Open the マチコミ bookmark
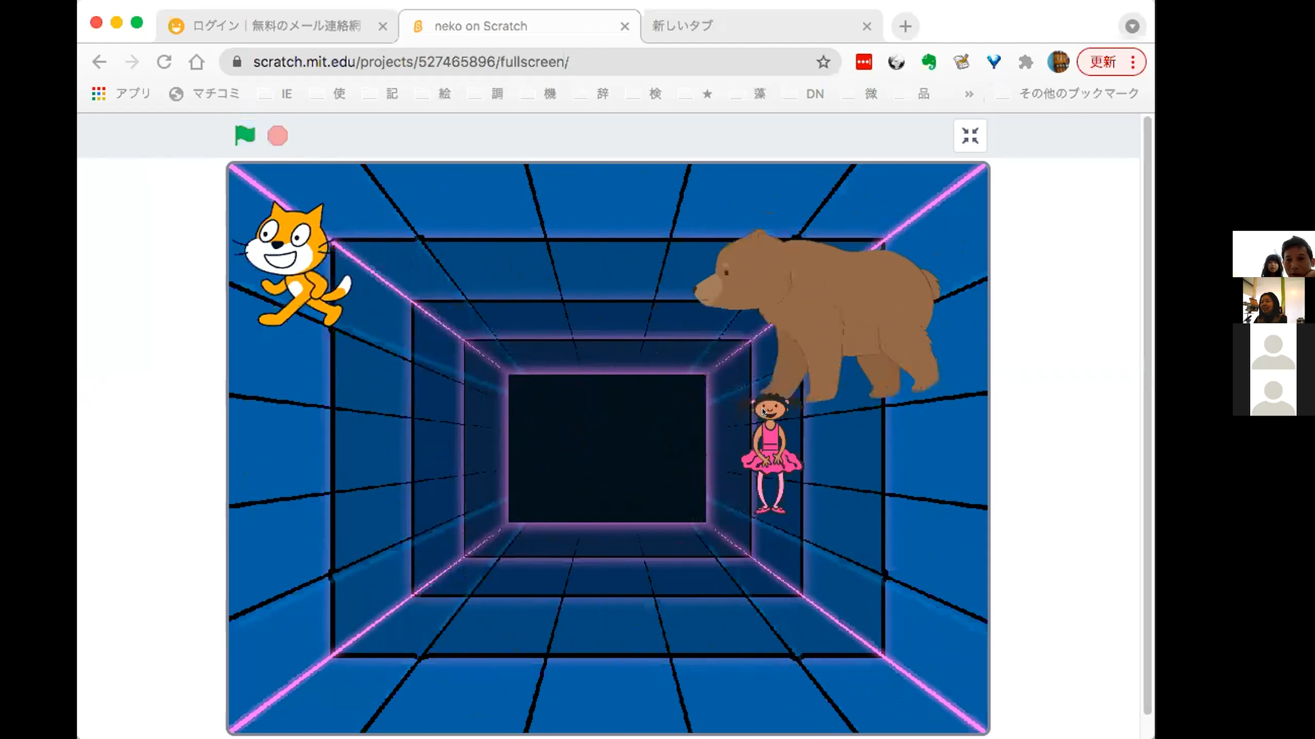Screen dimensions: 1315x739 click(204, 94)
